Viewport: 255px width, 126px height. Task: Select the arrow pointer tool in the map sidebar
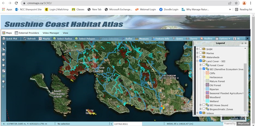tap(4, 44)
